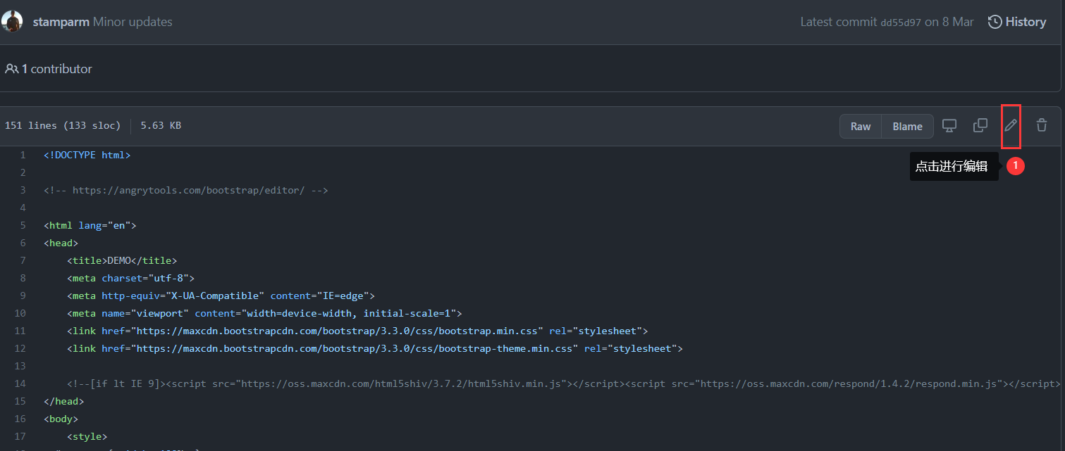1065x451 pixels.
Task: Click the 151 lines (133 sloc) text
Action: click(63, 126)
